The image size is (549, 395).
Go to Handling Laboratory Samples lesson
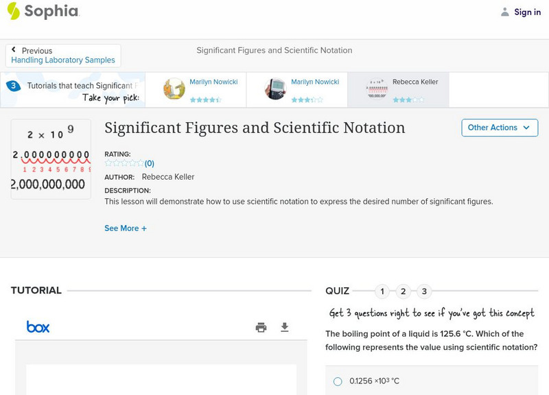[x=63, y=60]
